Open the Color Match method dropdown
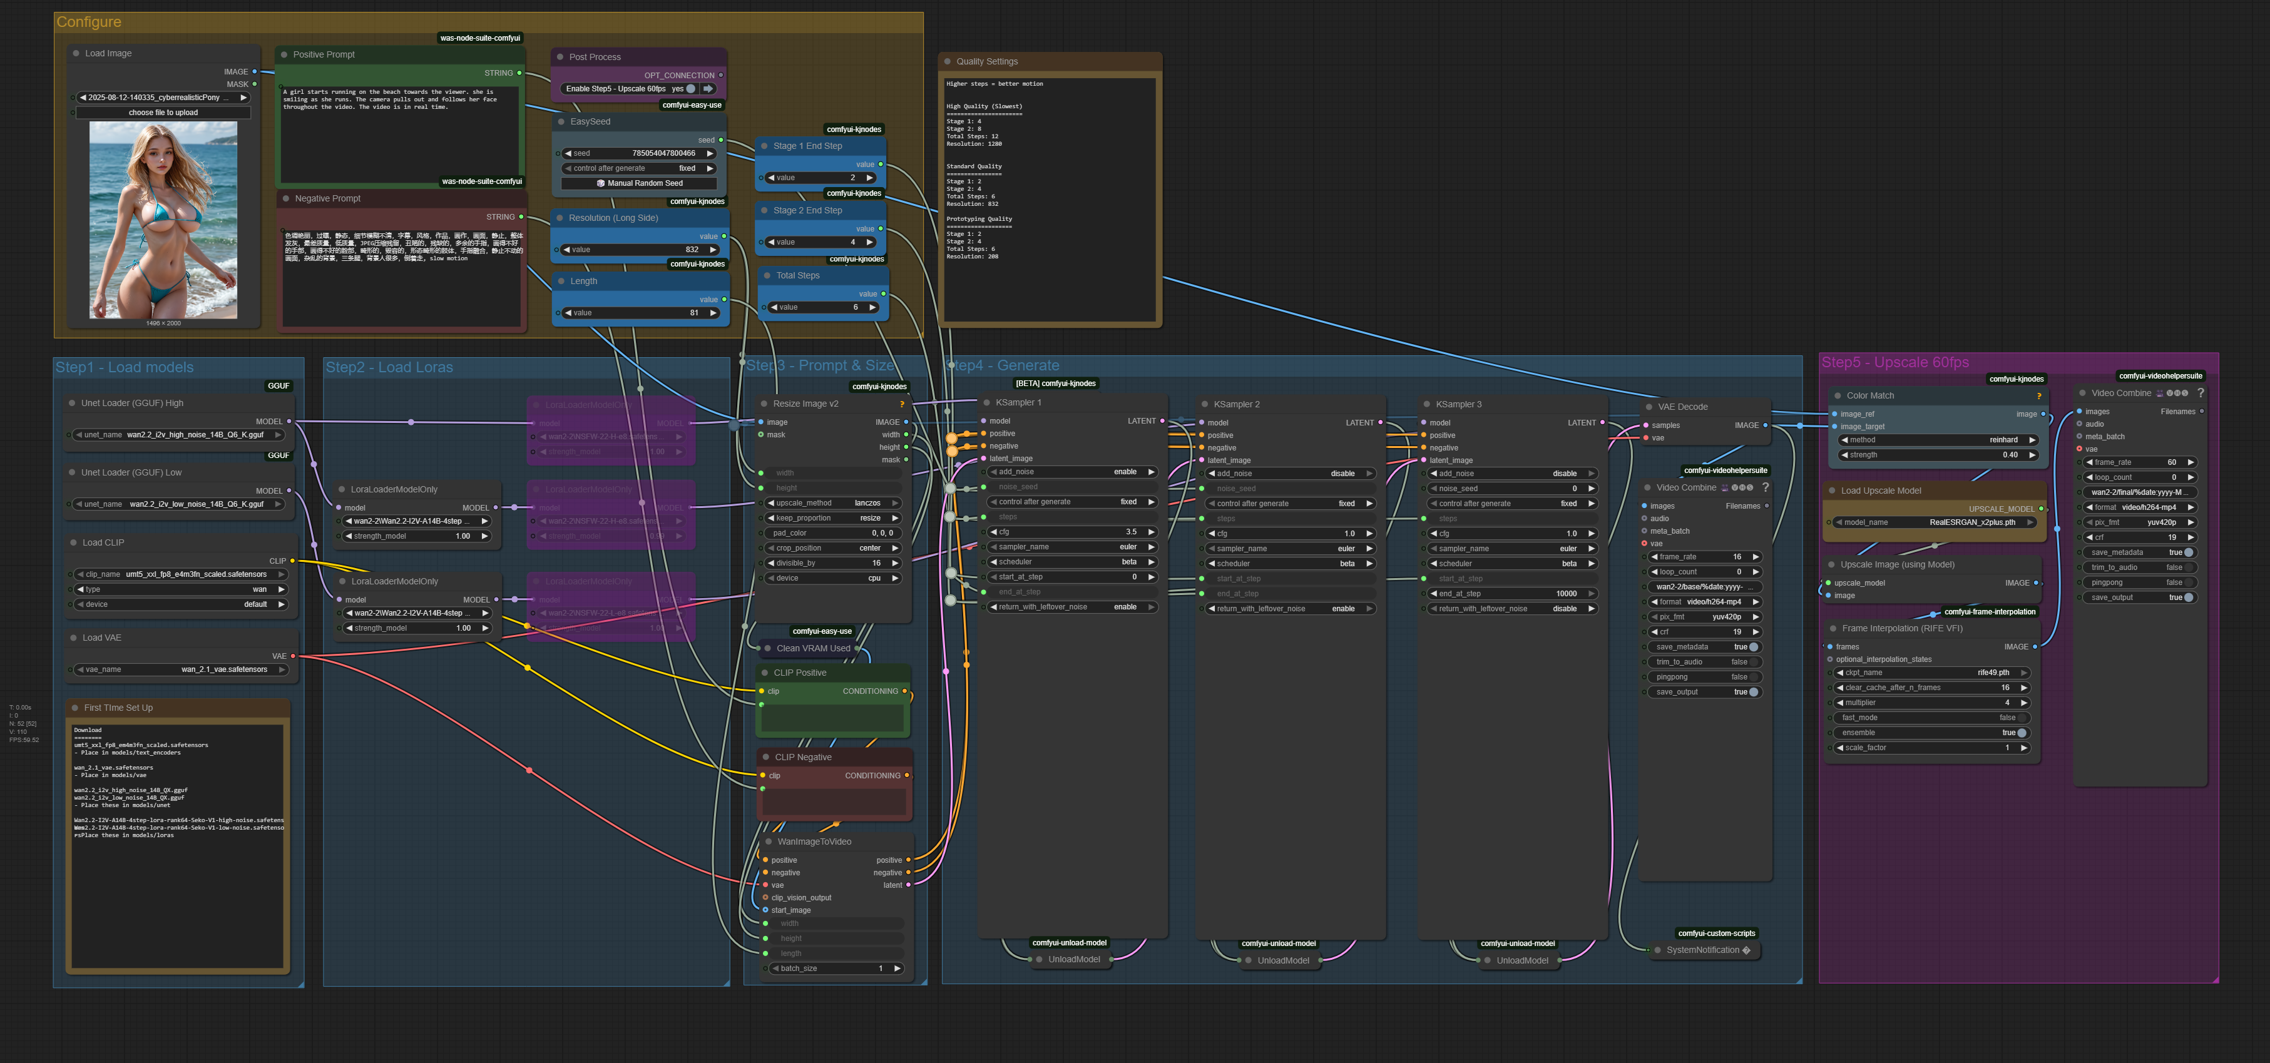This screenshot has width=2270, height=1063. pyautogui.click(x=1939, y=439)
